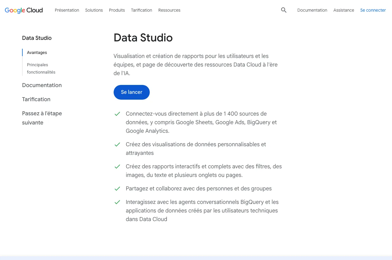Click the text Partagez et collaborez
The height and width of the screenshot is (260, 392).
pyautogui.click(x=199, y=189)
